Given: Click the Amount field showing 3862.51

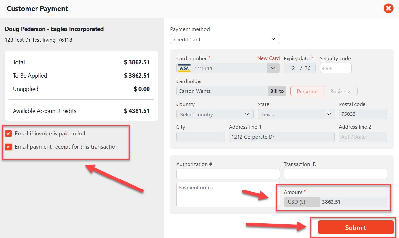Looking at the screenshot, I should (x=353, y=202).
